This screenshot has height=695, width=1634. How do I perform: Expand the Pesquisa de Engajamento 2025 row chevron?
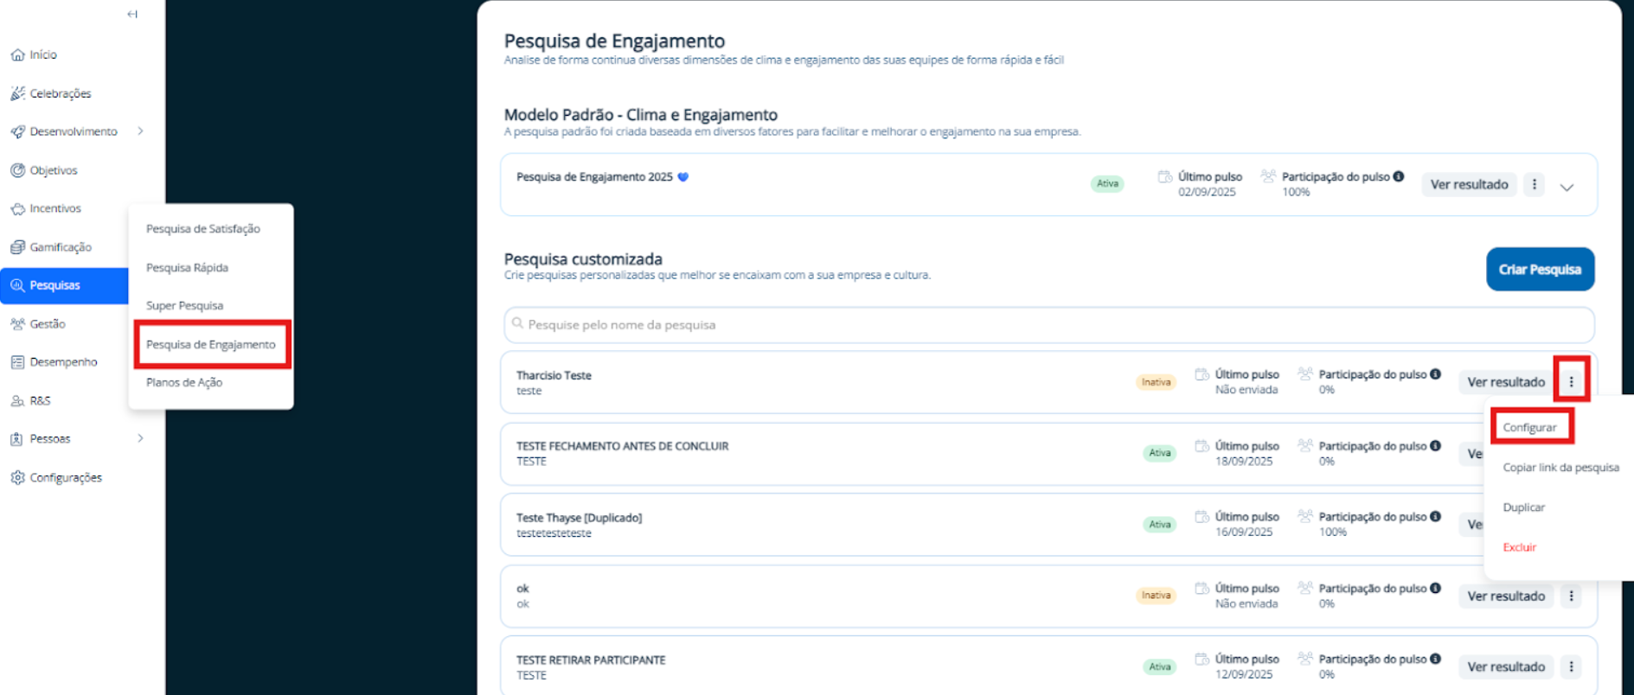(1567, 187)
